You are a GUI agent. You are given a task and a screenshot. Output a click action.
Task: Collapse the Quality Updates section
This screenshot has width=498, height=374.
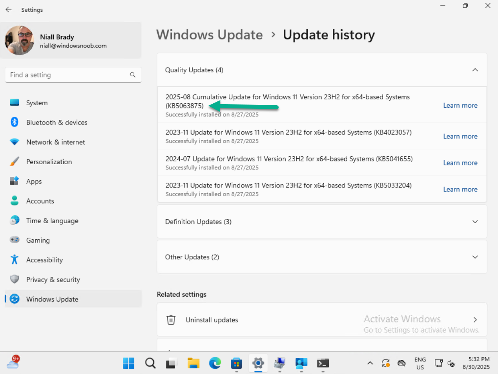pos(475,70)
